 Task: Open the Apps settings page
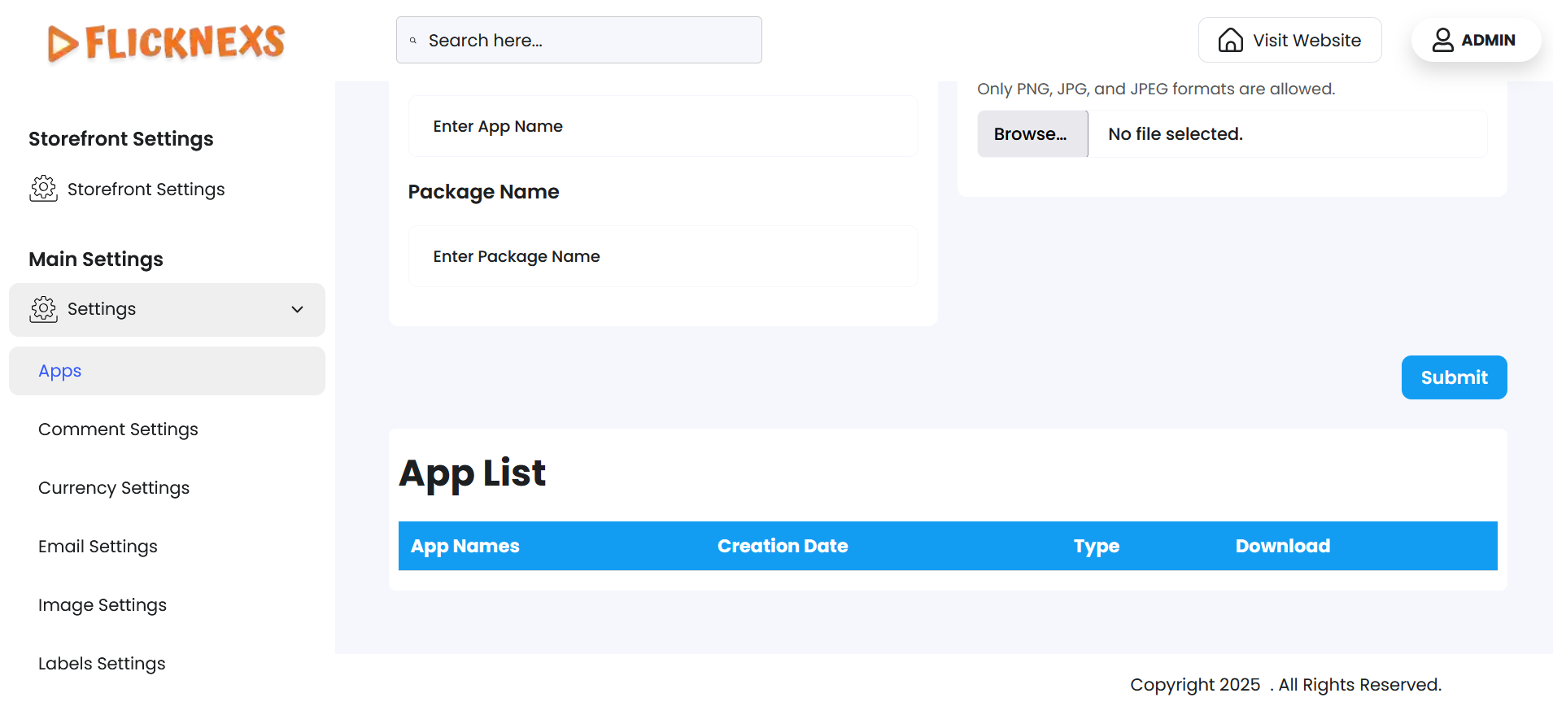[60, 371]
